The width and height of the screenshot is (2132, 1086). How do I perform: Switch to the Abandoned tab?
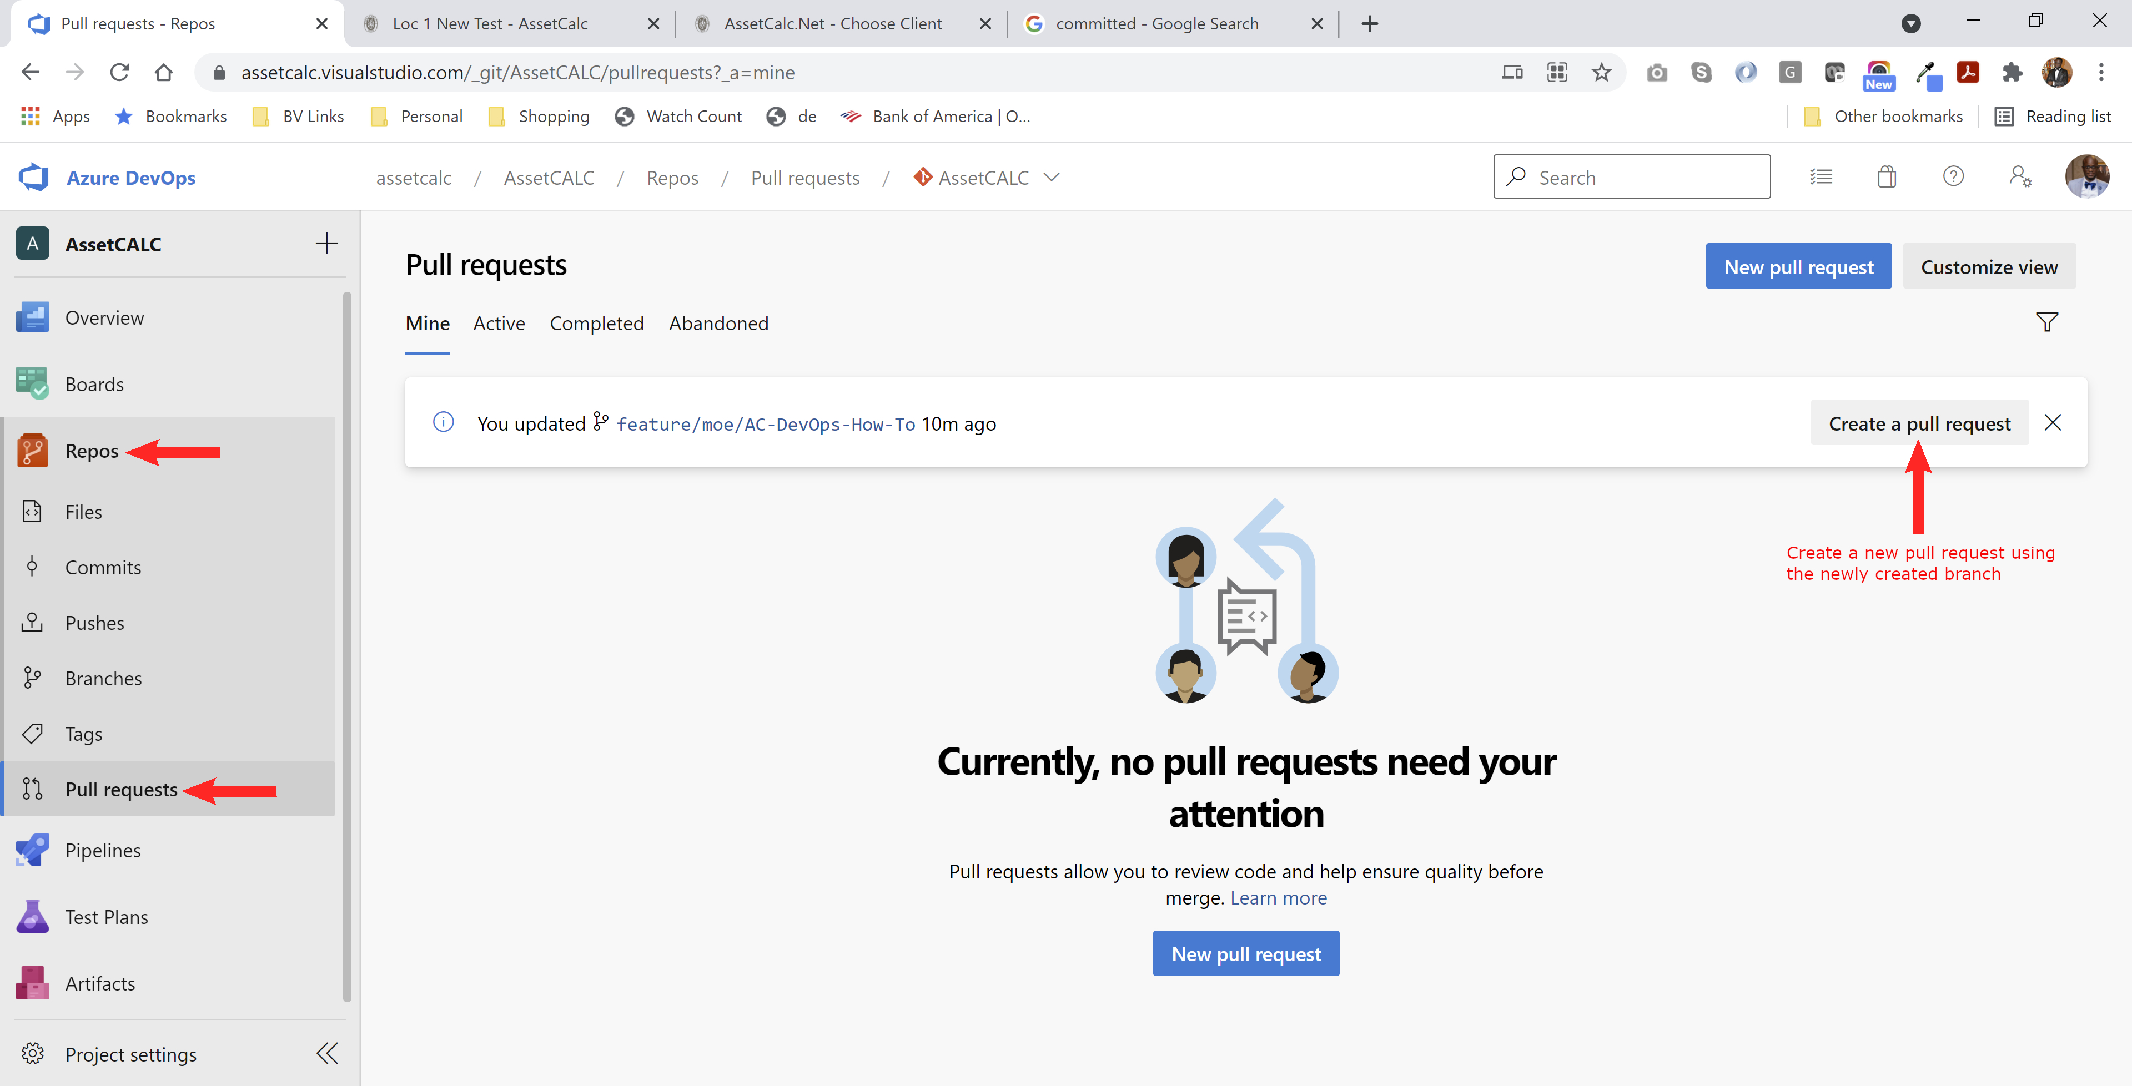[x=718, y=324]
